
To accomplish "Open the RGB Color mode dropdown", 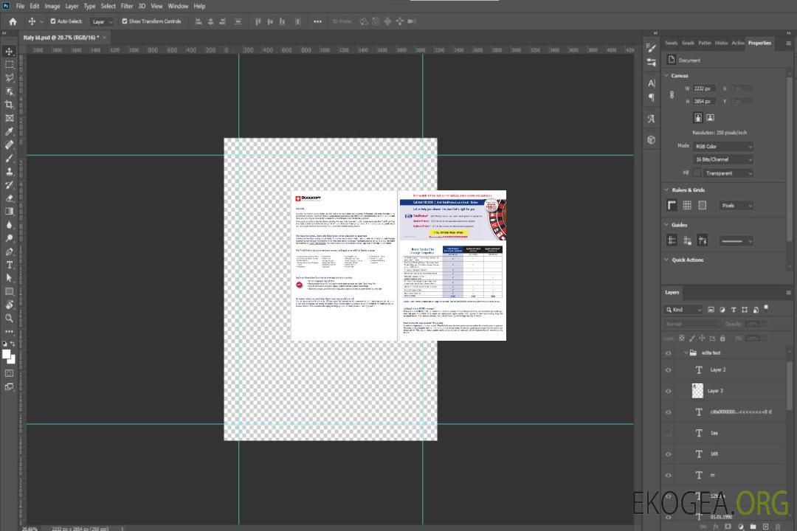I will (x=723, y=147).
